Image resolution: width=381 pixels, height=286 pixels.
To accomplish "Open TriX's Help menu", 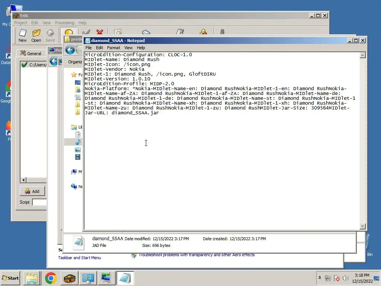I will point(82,23).
